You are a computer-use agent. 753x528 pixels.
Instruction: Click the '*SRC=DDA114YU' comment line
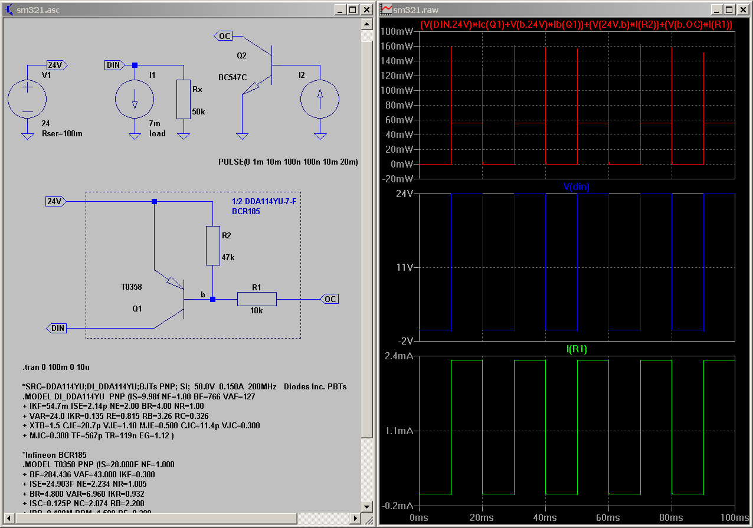point(184,386)
